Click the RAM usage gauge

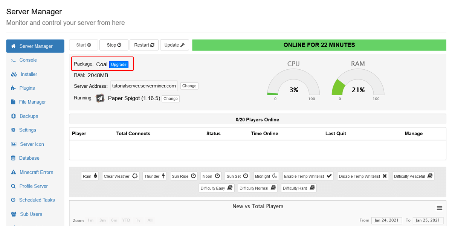(x=358, y=82)
